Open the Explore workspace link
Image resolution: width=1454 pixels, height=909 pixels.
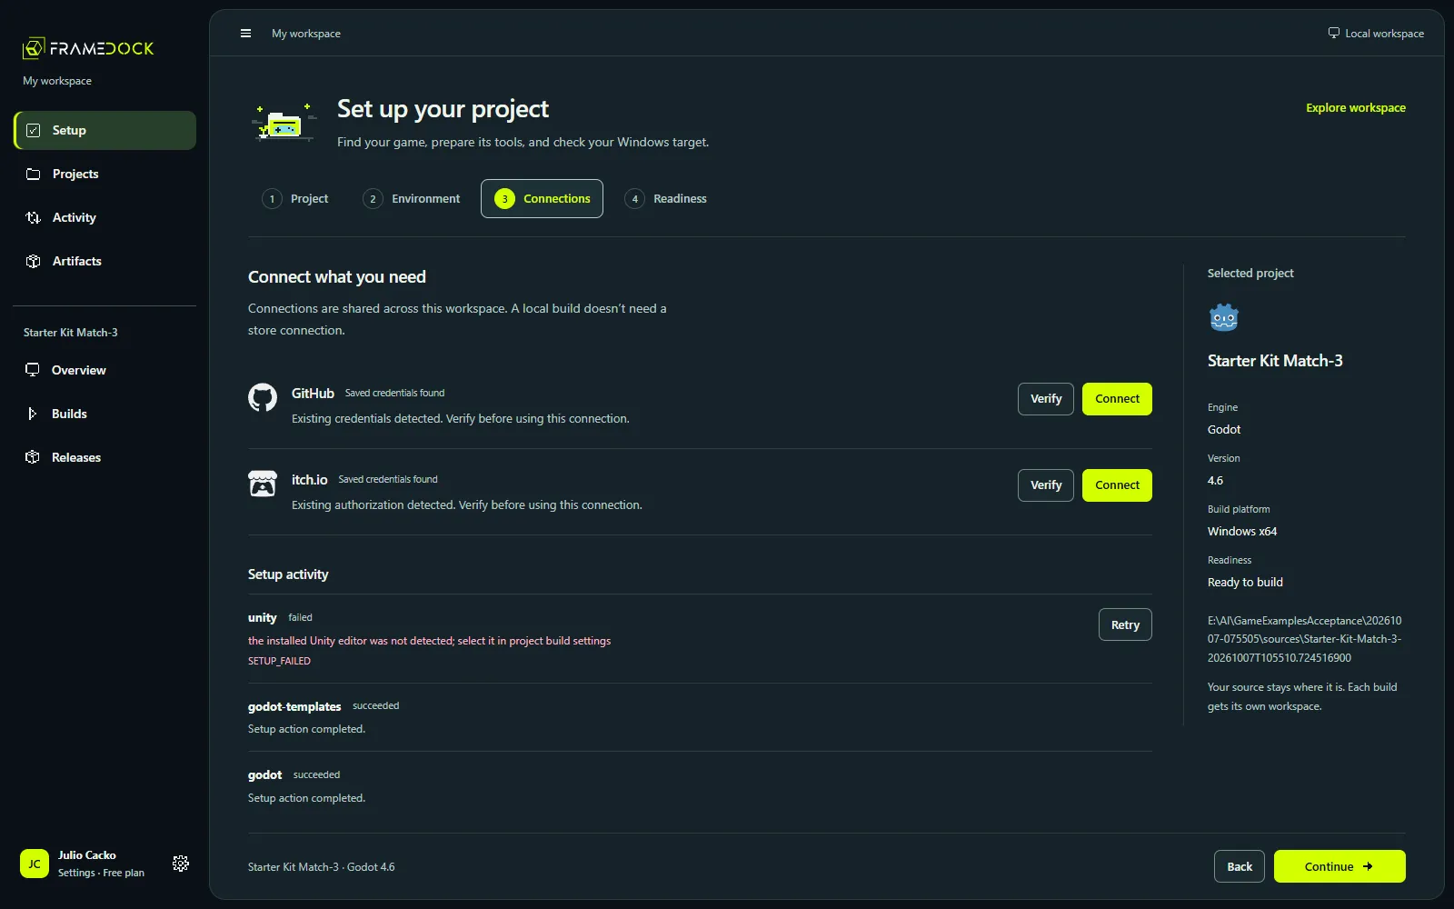click(1356, 107)
